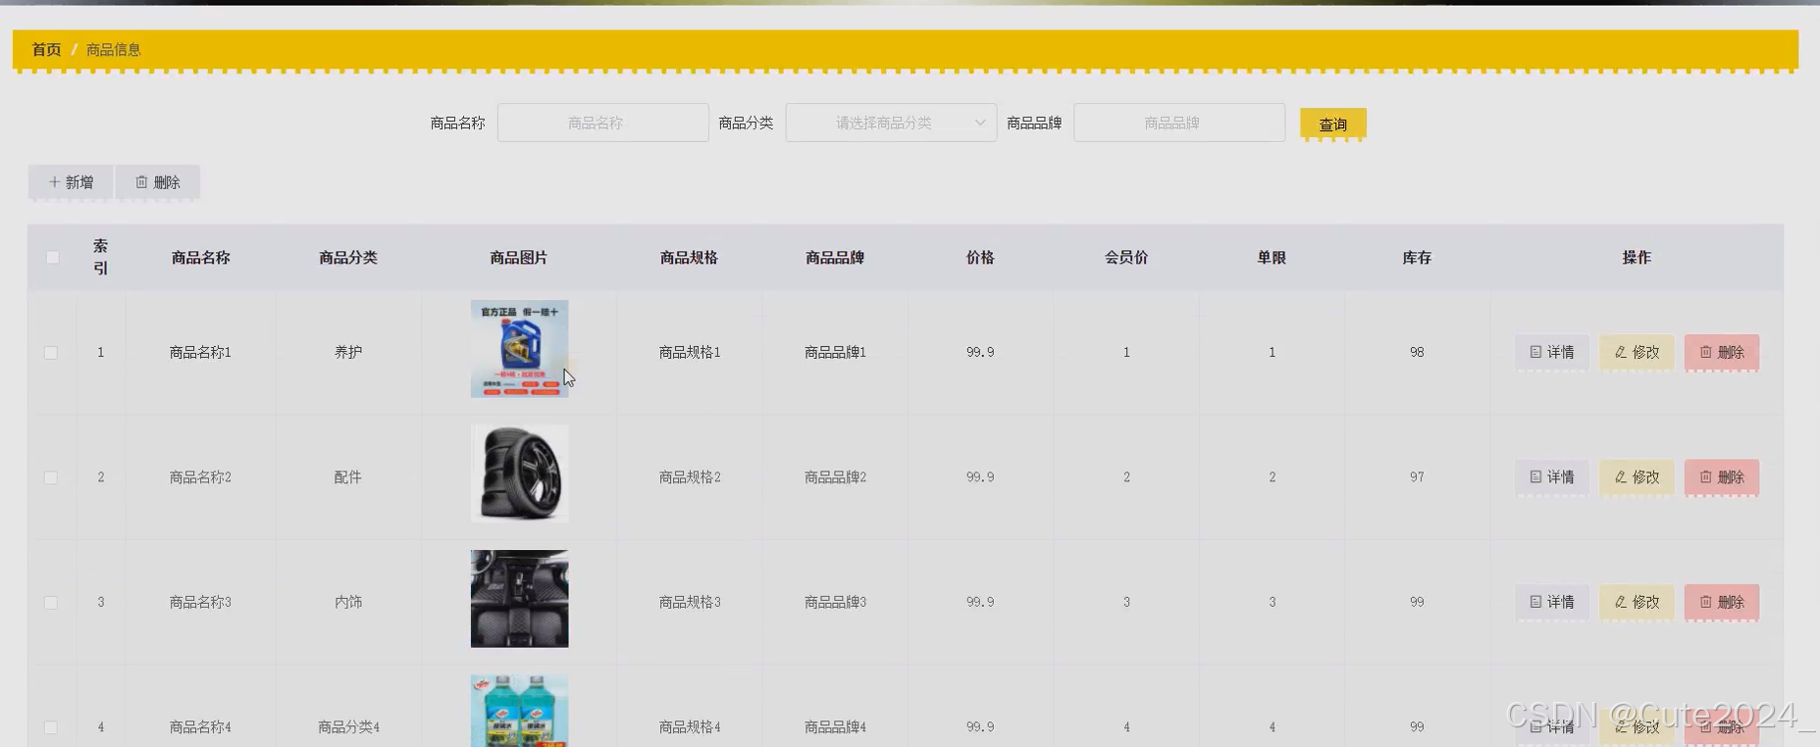Click 修改 for 商品名称3 row
Image resolution: width=1820 pixels, height=747 pixels.
(x=1637, y=602)
